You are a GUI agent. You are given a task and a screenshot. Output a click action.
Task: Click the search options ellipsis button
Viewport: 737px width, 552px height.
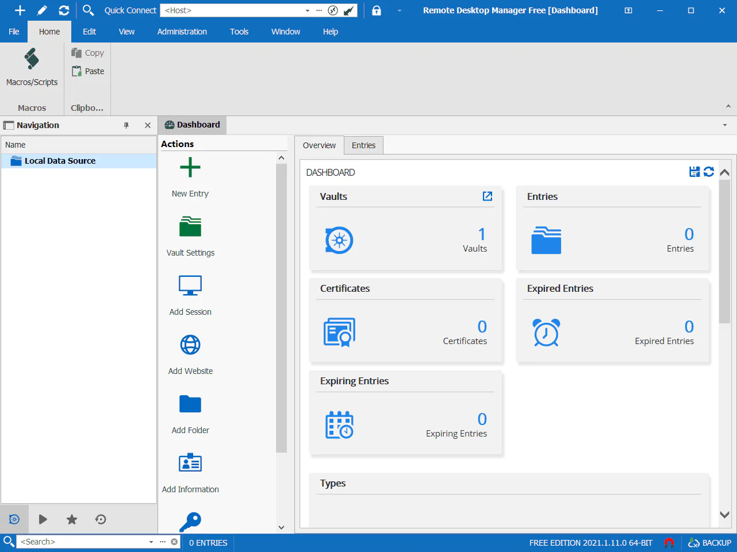pyautogui.click(x=163, y=542)
